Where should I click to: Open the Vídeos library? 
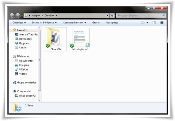pos(23,74)
